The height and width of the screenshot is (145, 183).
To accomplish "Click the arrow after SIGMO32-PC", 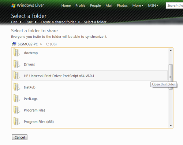I will [x=41, y=44].
